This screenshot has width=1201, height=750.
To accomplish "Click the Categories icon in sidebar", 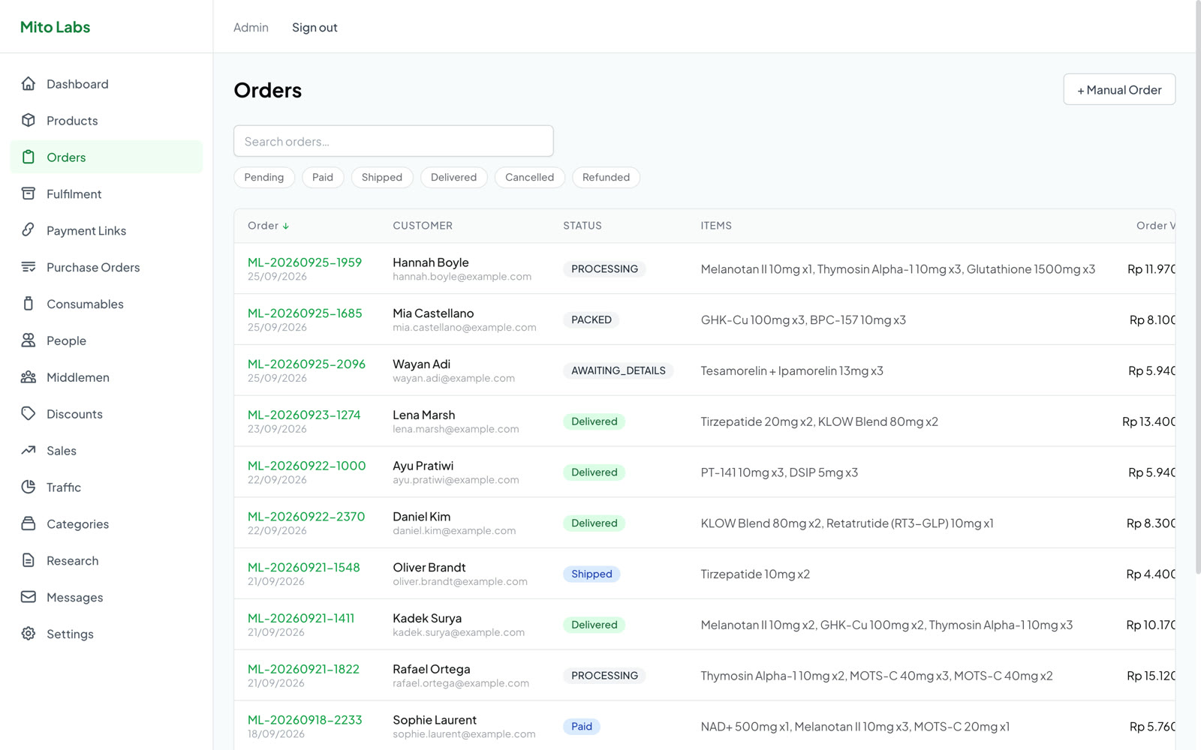I will pyautogui.click(x=29, y=524).
